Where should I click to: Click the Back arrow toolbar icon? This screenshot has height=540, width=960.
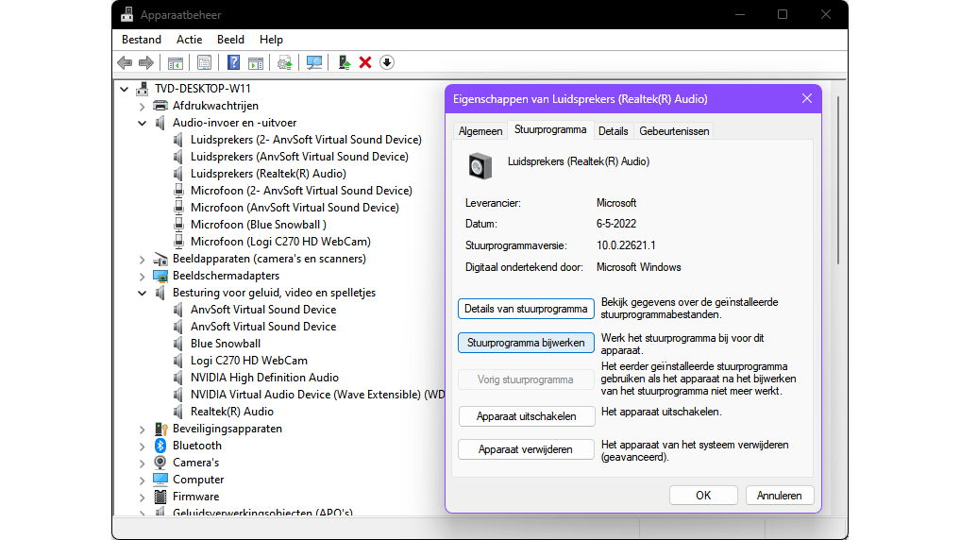point(125,62)
